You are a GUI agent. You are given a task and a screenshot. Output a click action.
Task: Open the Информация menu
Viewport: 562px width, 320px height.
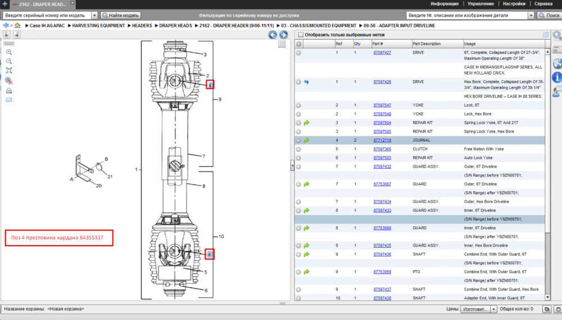pyautogui.click(x=445, y=3)
